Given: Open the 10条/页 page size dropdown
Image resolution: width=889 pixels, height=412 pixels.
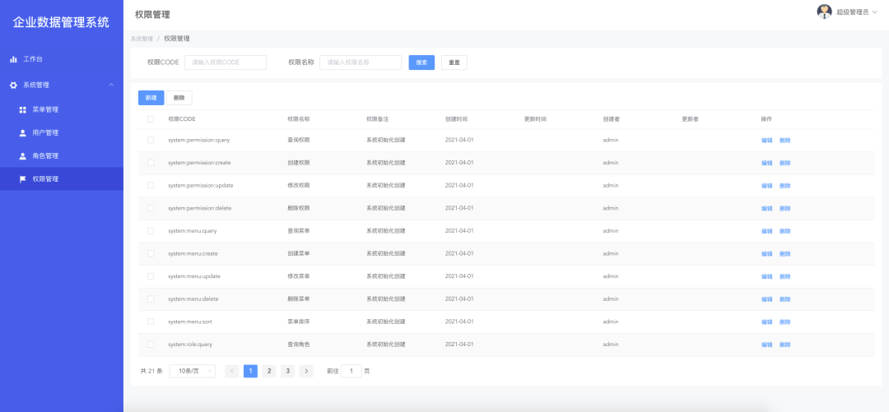Looking at the screenshot, I should (x=192, y=371).
